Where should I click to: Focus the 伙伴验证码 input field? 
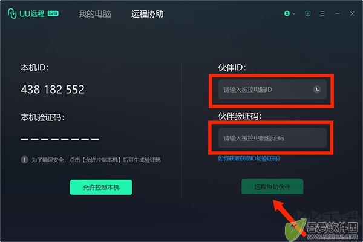272,138
